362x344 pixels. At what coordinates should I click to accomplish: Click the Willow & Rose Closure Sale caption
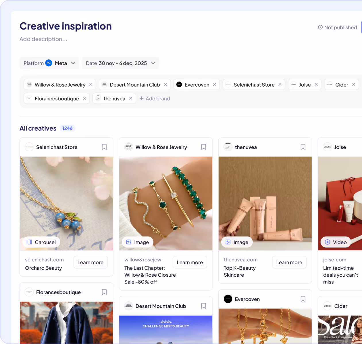(150, 275)
